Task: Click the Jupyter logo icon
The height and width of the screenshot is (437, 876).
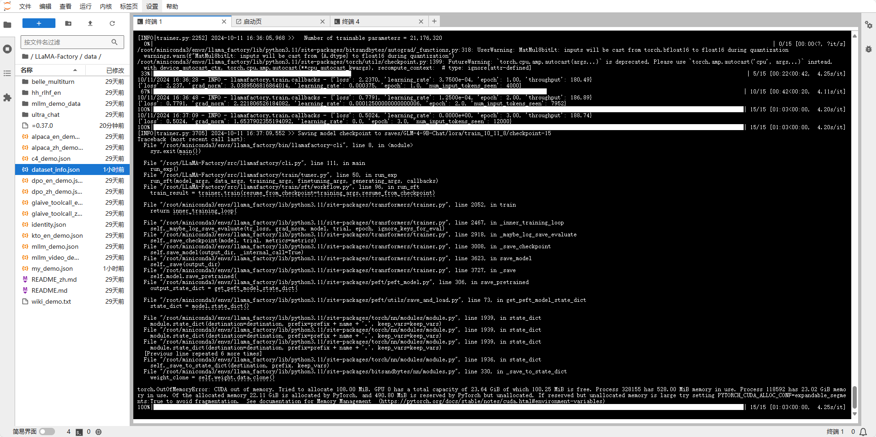Action: point(7,6)
